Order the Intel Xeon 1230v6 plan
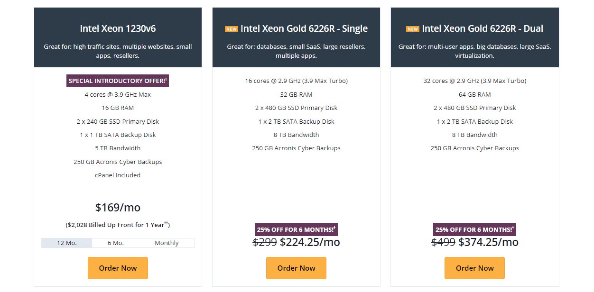This screenshot has width=594, height=292. point(118,268)
